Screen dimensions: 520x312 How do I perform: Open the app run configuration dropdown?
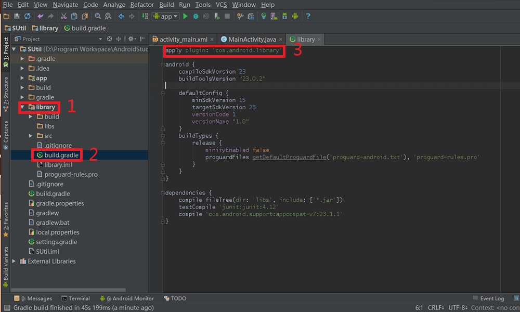click(165, 17)
